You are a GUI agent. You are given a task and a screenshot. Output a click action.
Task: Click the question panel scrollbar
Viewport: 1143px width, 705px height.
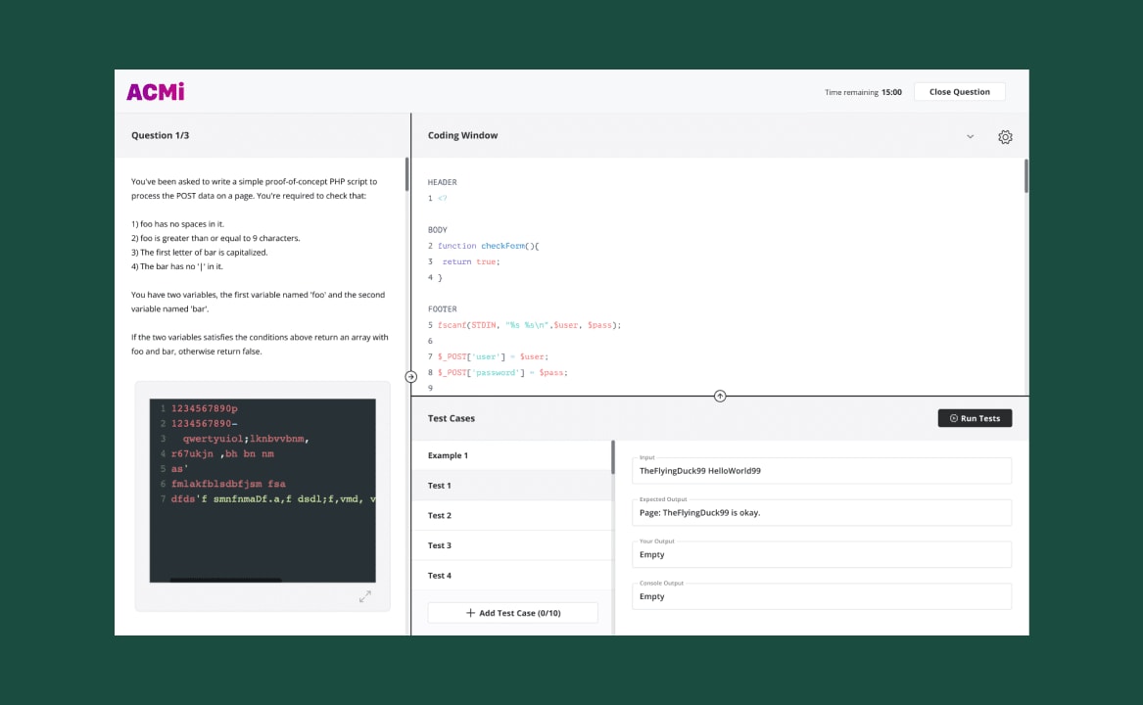coord(406,174)
